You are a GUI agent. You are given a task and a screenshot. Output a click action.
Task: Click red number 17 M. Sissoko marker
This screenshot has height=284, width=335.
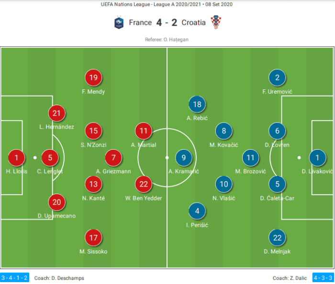[93, 238]
